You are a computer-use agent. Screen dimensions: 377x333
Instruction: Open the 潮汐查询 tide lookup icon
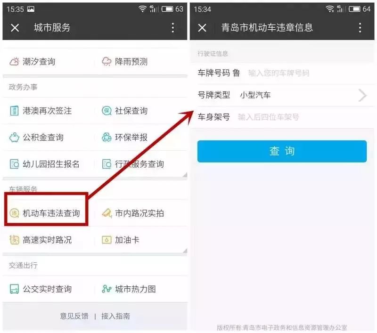point(14,62)
